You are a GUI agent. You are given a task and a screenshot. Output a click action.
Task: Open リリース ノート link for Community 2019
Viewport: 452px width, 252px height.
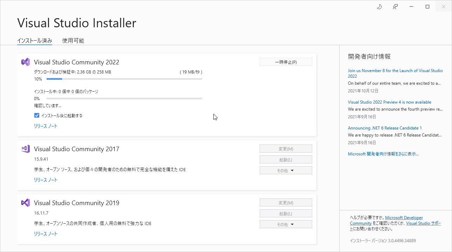(x=46, y=234)
